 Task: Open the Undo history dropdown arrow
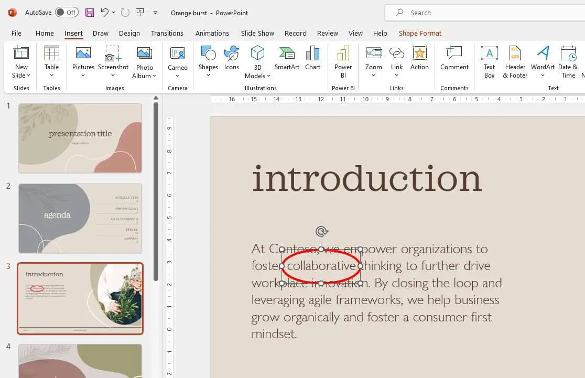113,12
